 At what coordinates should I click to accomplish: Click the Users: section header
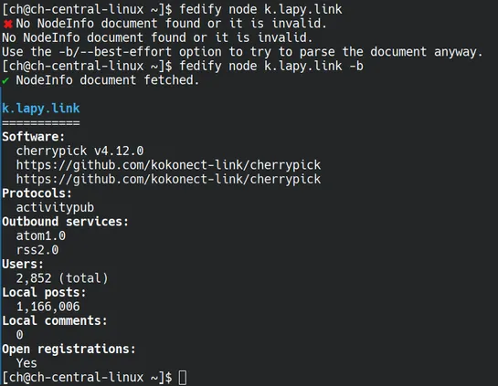point(23,265)
